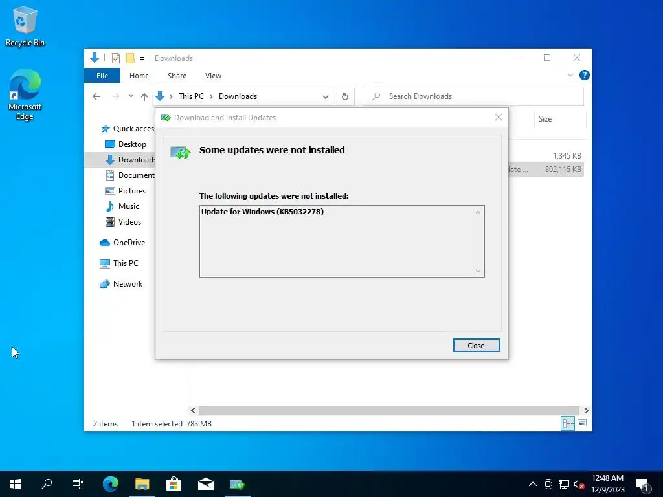Launch Microsoft Edge from the taskbar
This screenshot has width=663, height=497.
point(110,484)
